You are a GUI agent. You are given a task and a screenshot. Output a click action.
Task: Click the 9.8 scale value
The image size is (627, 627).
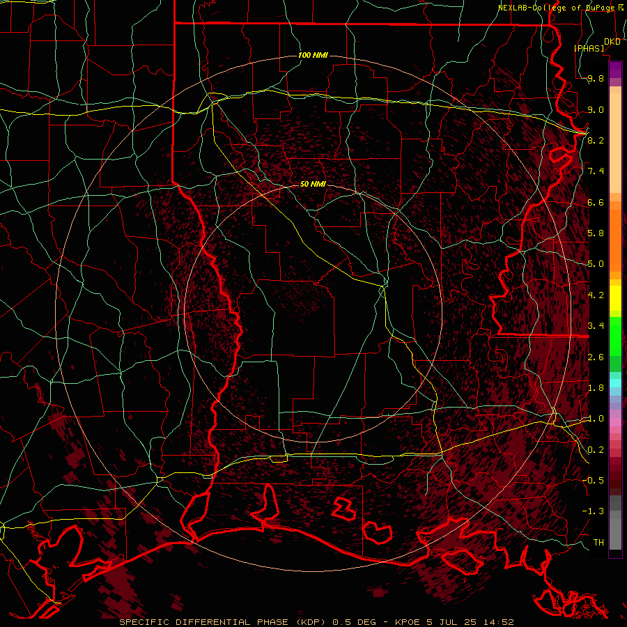click(x=596, y=78)
